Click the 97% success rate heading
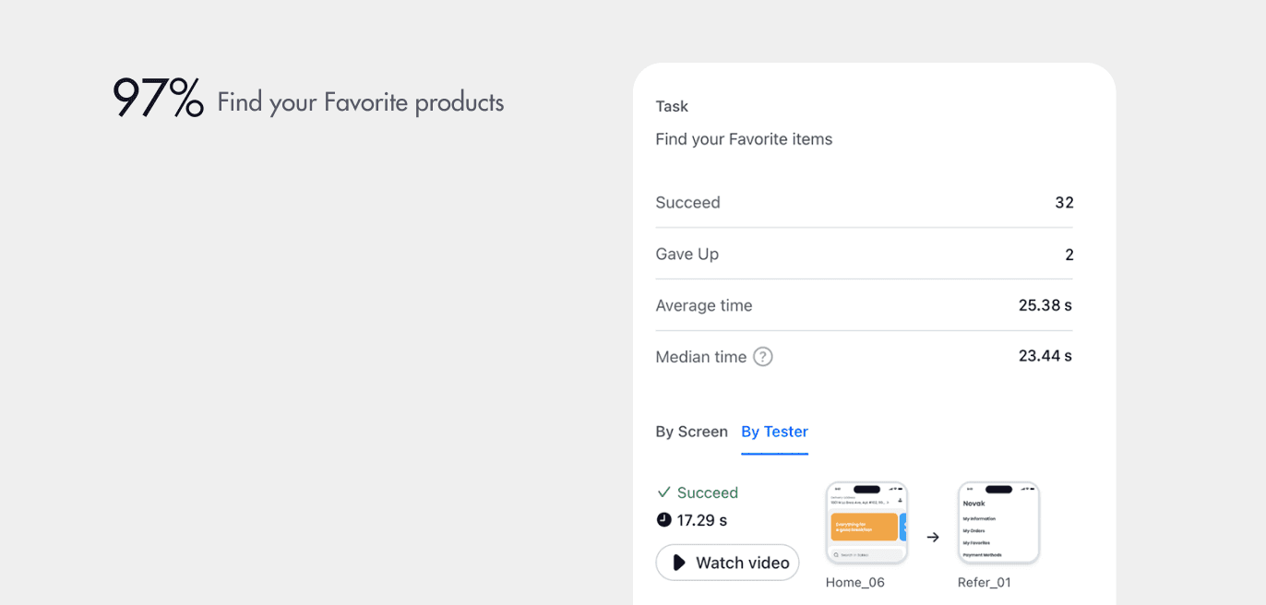 [158, 99]
